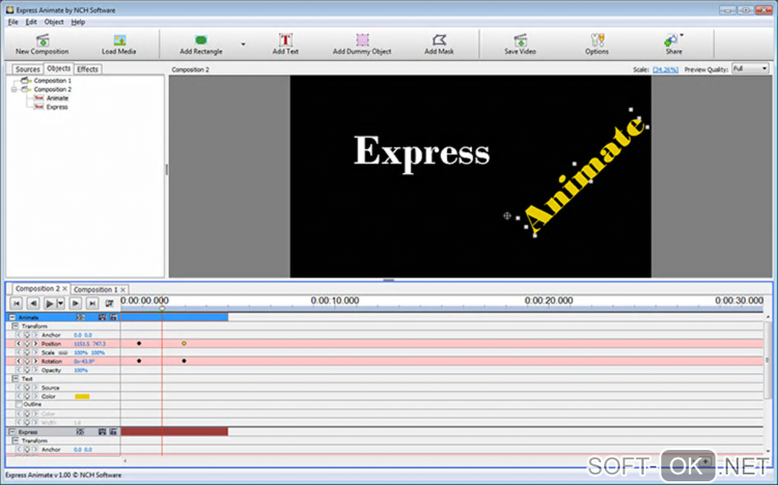778x485 pixels.
Task: Toggle the text Color keyframe stopwatch
Action: [27, 397]
